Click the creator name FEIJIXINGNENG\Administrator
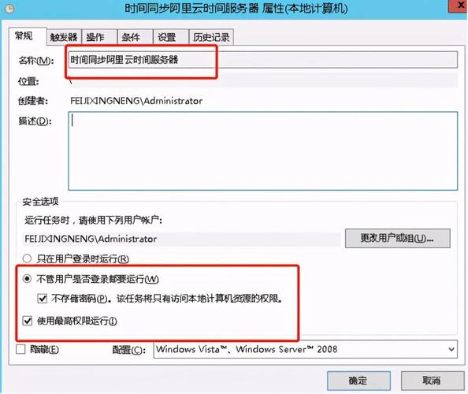Viewport: 468px width, 394px height. coord(136,101)
